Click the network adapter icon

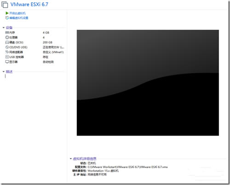7,52
